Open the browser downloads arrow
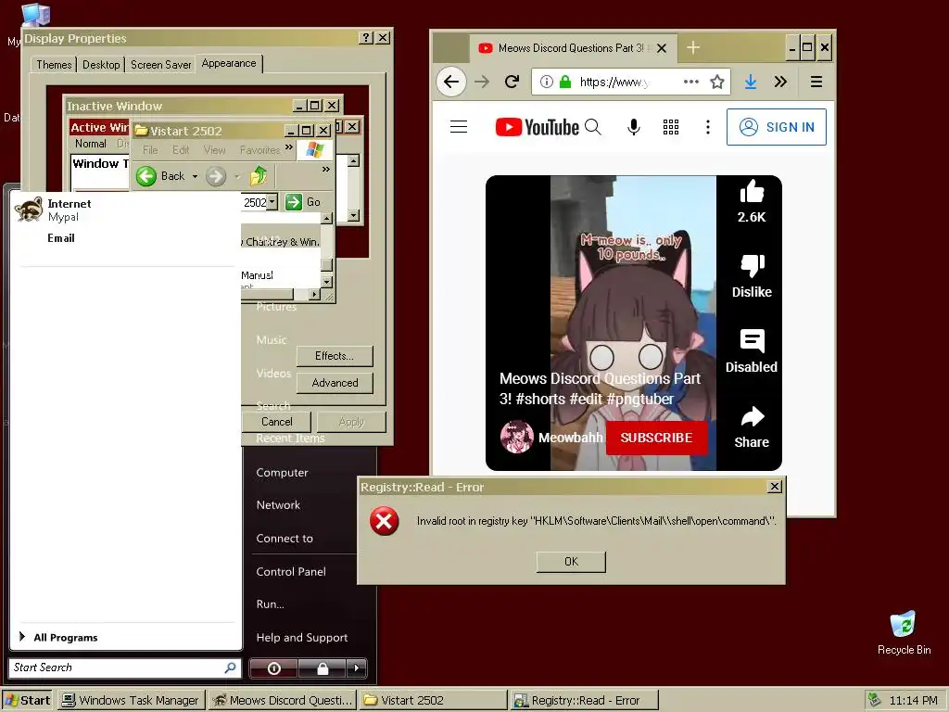Image resolution: width=949 pixels, height=712 pixels. click(751, 82)
